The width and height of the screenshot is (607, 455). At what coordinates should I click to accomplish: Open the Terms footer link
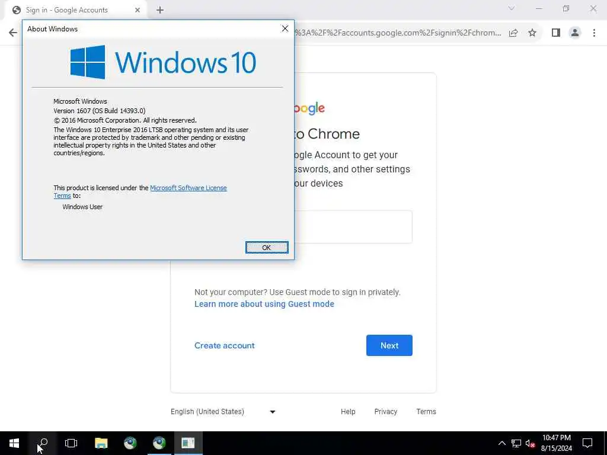pyautogui.click(x=426, y=412)
